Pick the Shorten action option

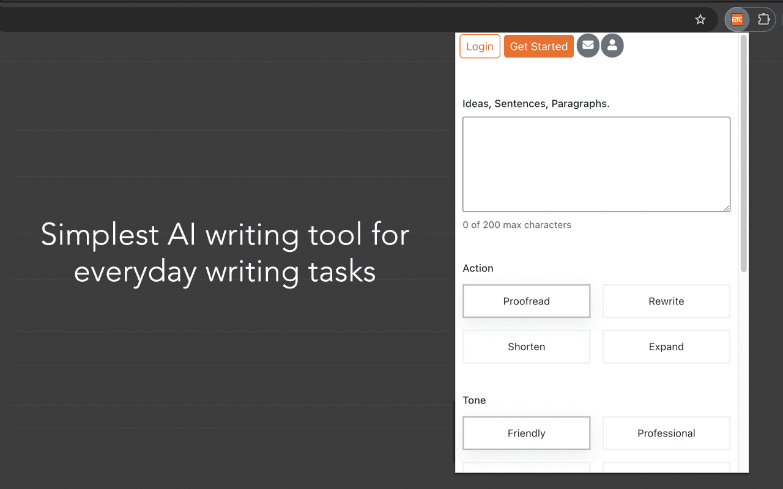[x=526, y=347]
